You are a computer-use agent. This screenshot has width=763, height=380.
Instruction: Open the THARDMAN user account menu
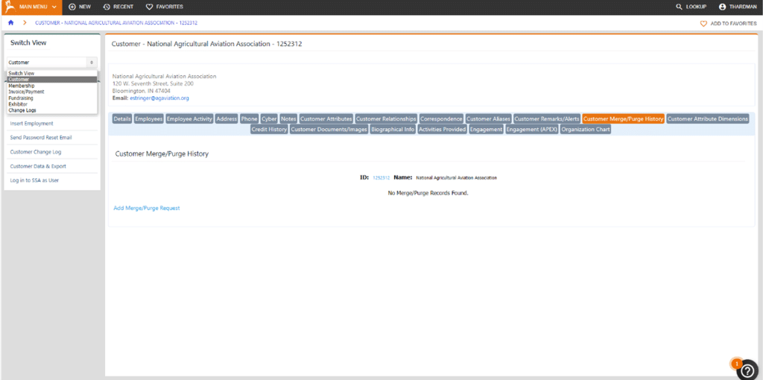(737, 7)
